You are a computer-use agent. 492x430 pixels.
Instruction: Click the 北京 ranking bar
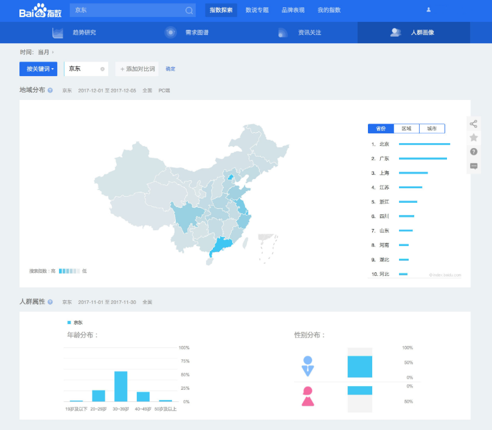(x=424, y=144)
